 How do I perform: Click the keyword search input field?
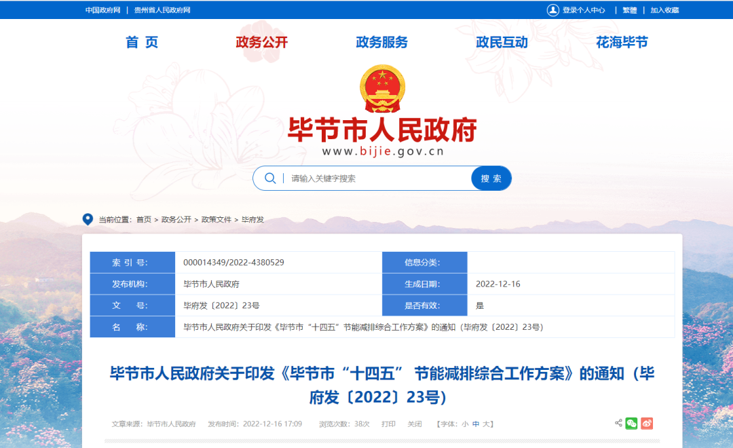[x=377, y=179]
